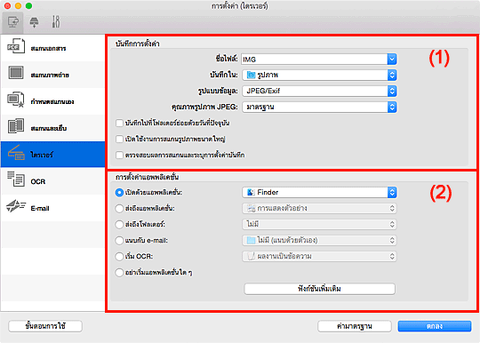The image size is (480, 343).
Task: Select the scan and stitch icon
Action: (16, 126)
